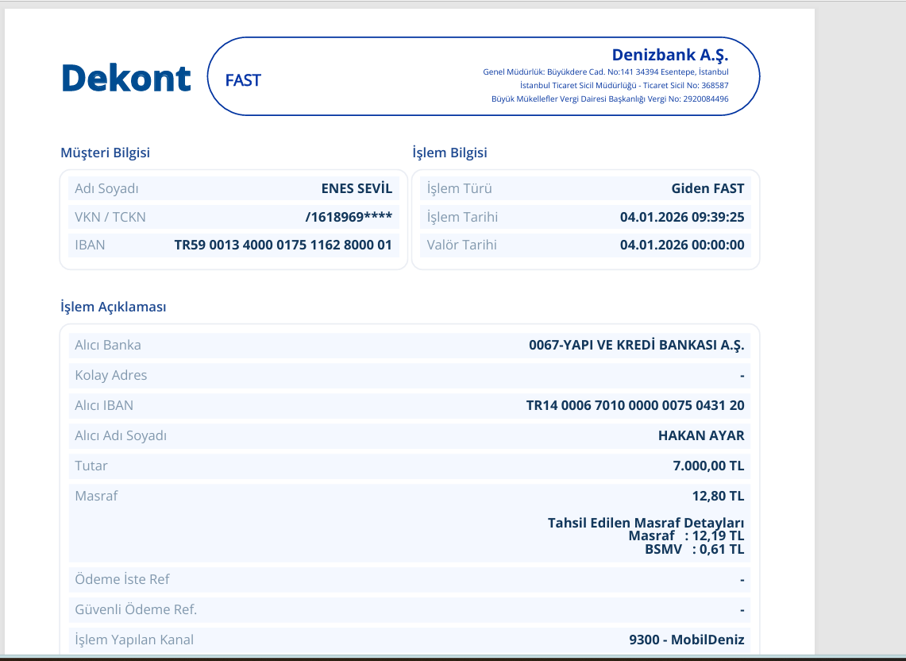This screenshot has width=906, height=661.
Task: Click the Ödeme İste Ref label
Action: 122,579
